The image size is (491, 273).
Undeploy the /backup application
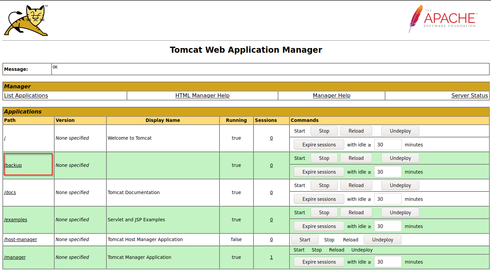[x=400, y=158]
